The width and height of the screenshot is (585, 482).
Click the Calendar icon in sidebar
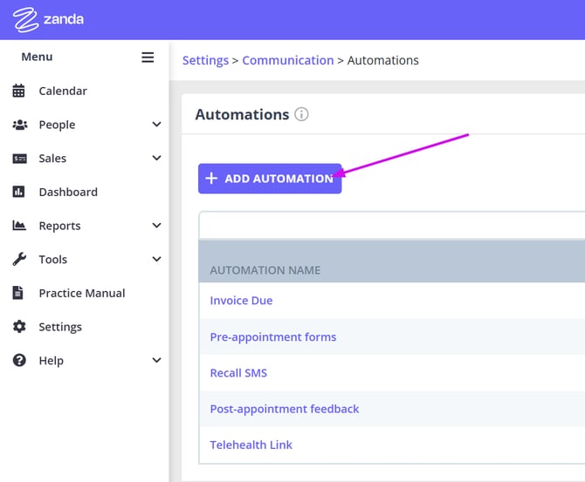19,91
